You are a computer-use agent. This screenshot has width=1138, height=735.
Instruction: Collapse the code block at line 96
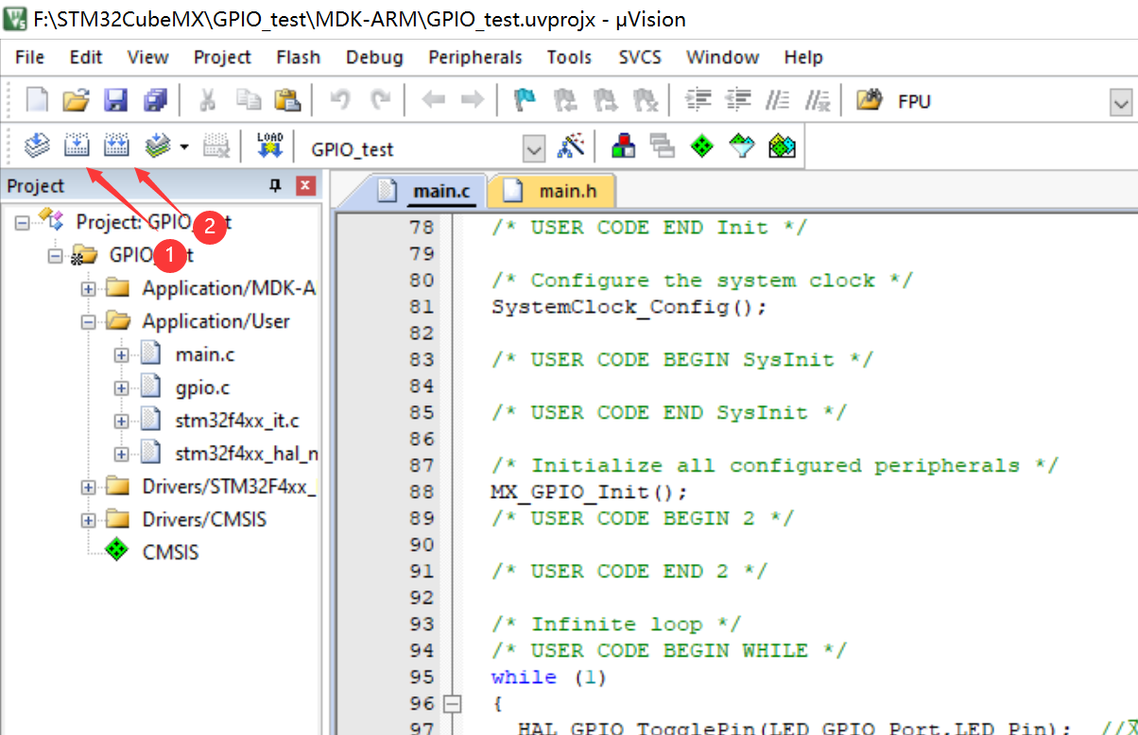pyautogui.click(x=451, y=703)
